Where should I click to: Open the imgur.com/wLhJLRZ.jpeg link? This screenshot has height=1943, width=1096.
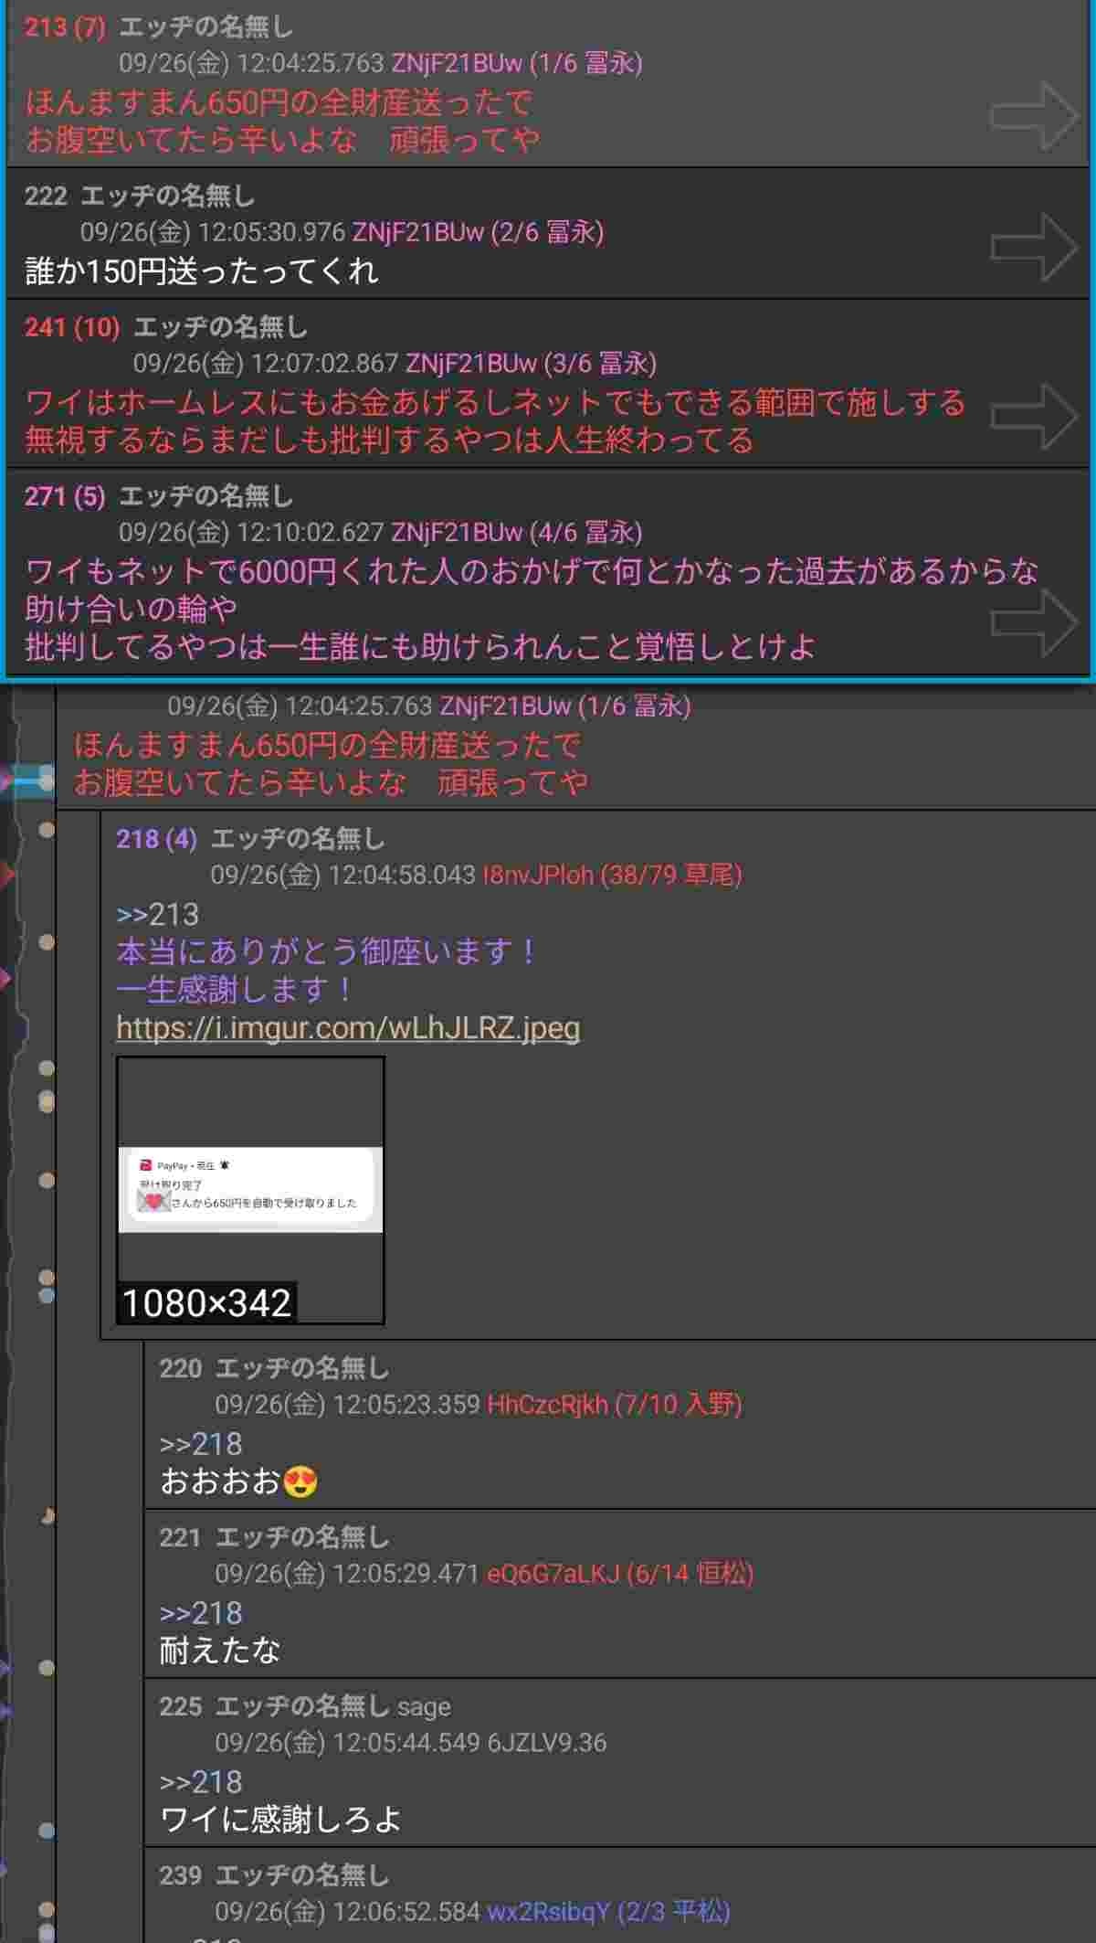(x=348, y=1027)
